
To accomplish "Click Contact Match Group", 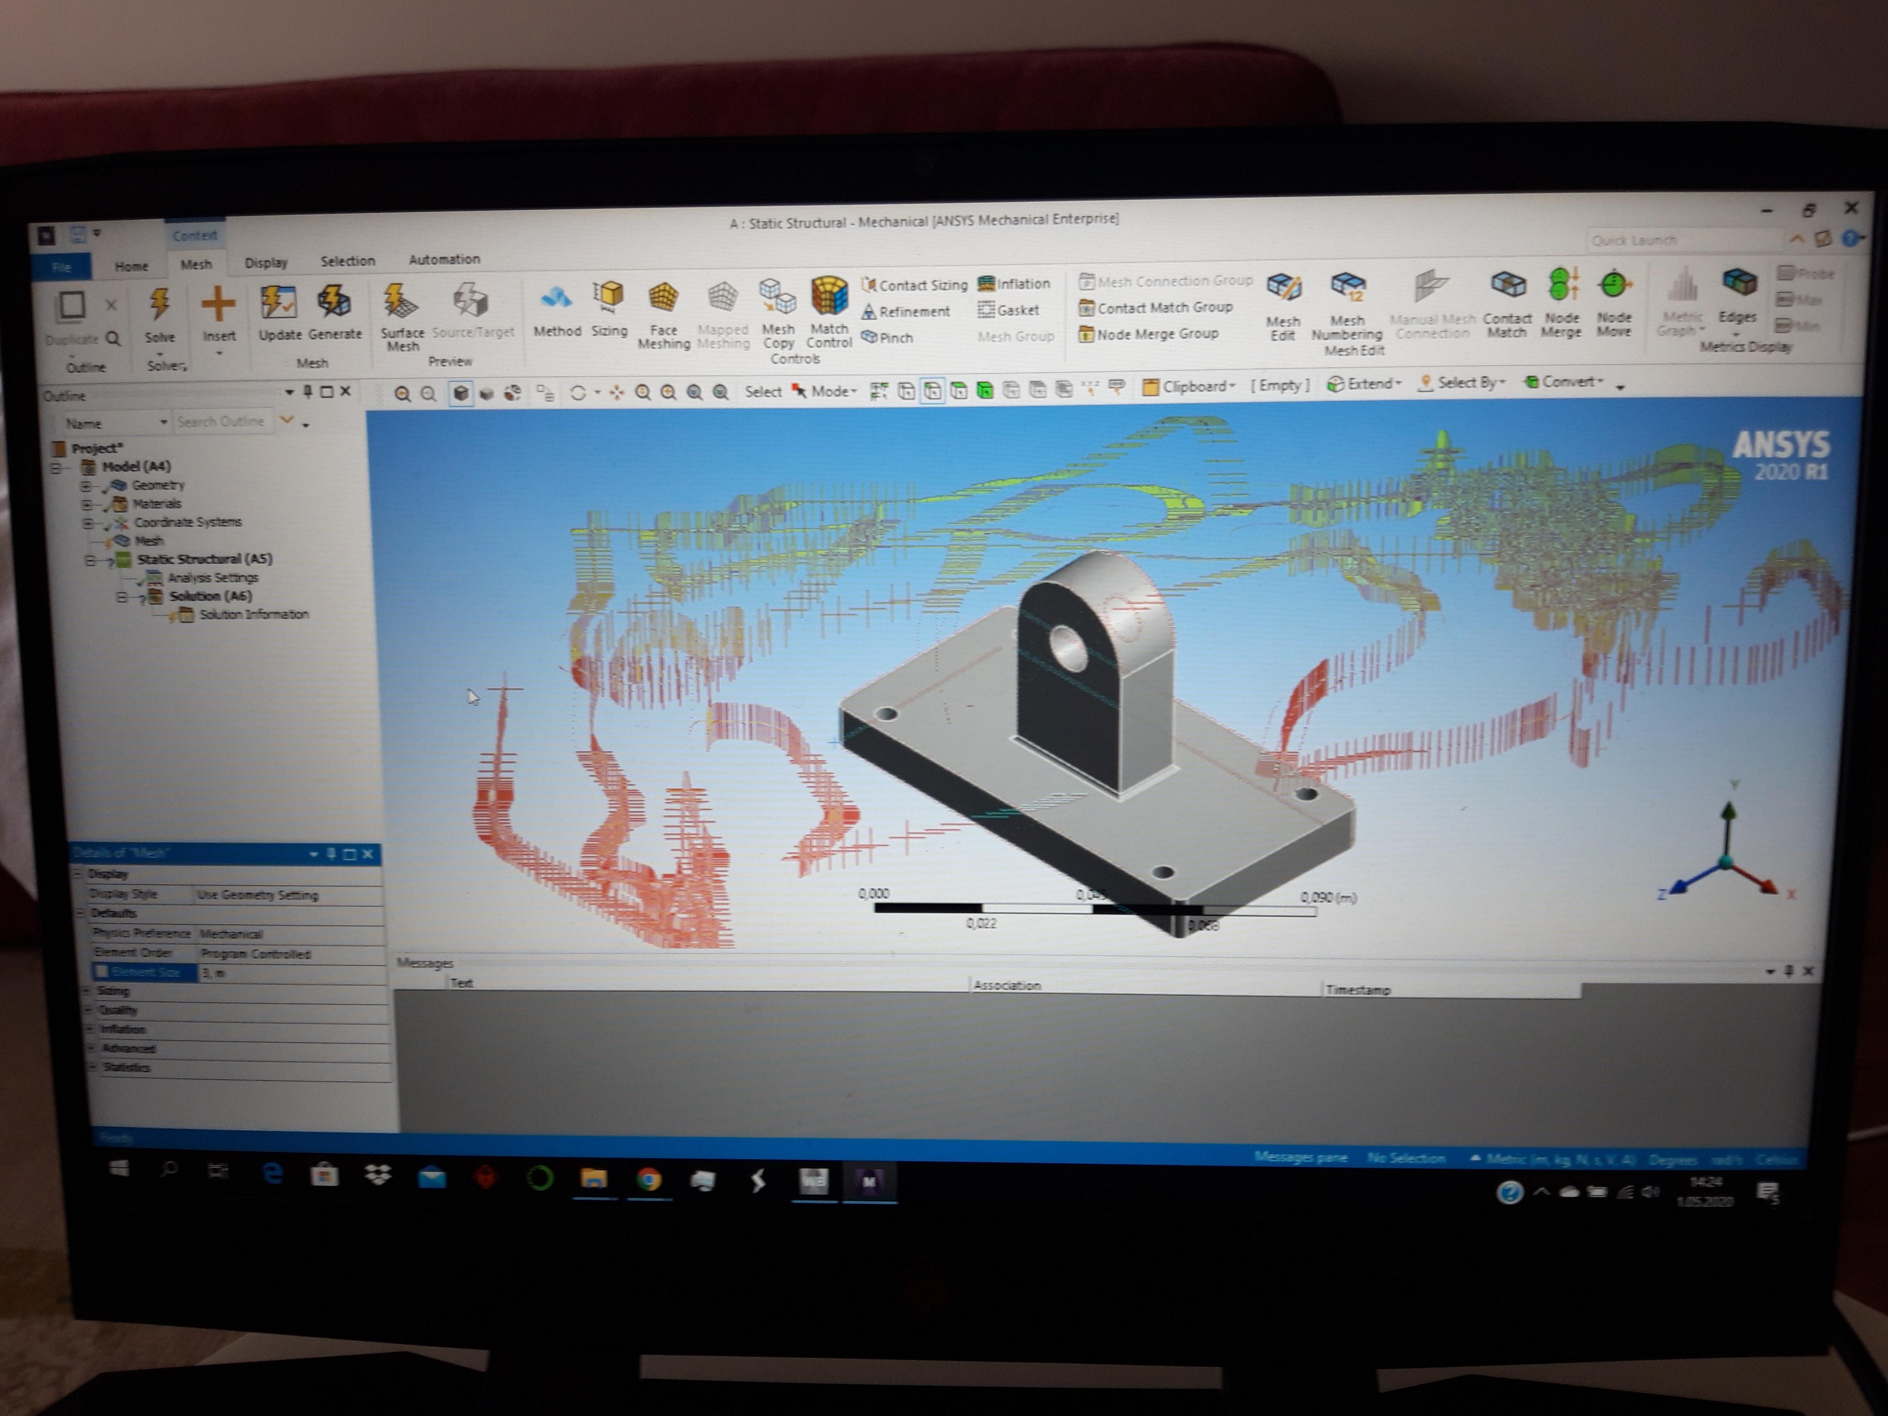I will [x=1157, y=307].
